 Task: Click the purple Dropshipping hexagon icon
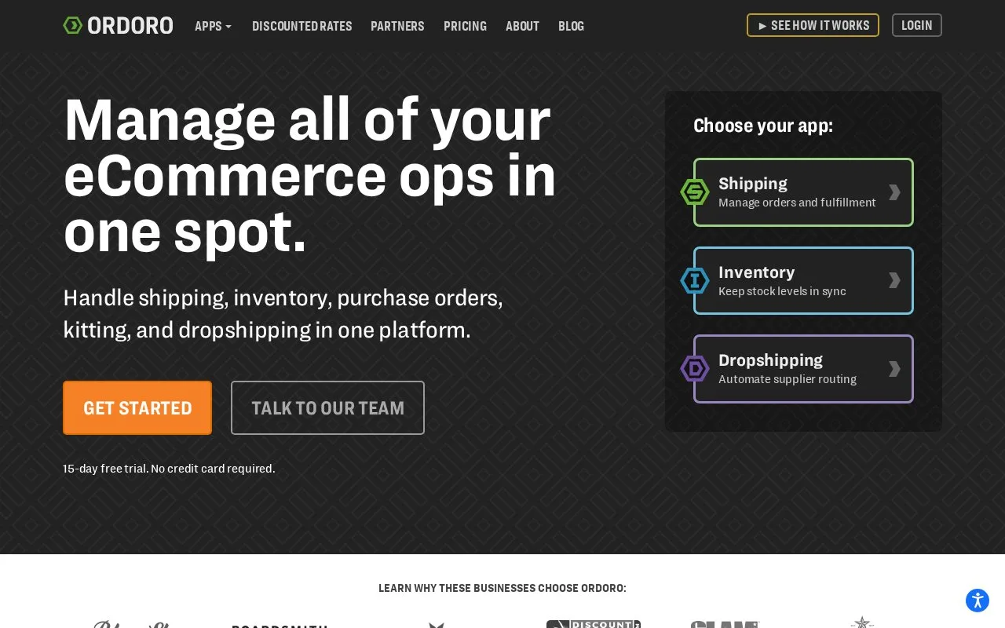(x=695, y=369)
